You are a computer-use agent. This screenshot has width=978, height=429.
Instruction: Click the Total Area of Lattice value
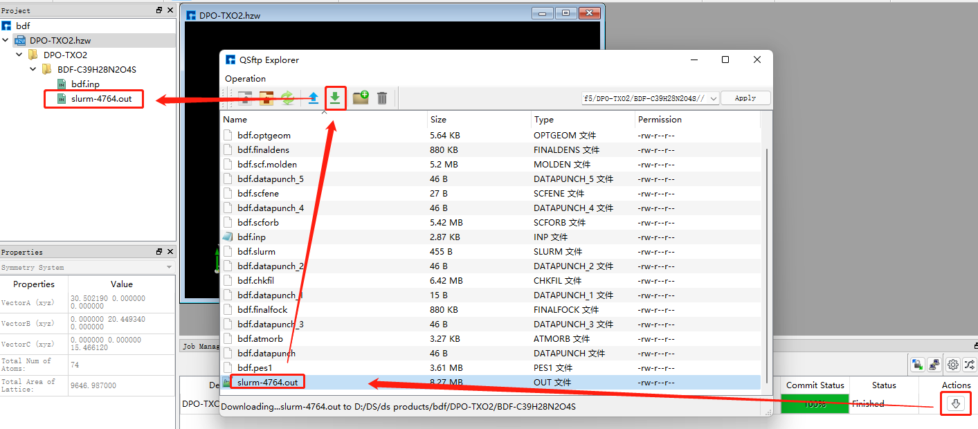[93, 385]
